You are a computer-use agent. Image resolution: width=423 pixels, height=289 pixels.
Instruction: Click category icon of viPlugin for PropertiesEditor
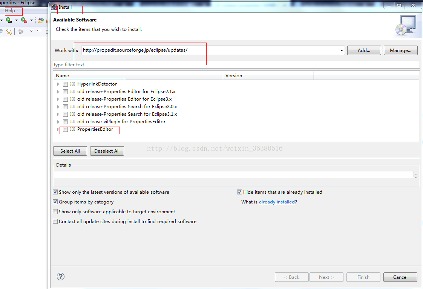tap(72, 122)
